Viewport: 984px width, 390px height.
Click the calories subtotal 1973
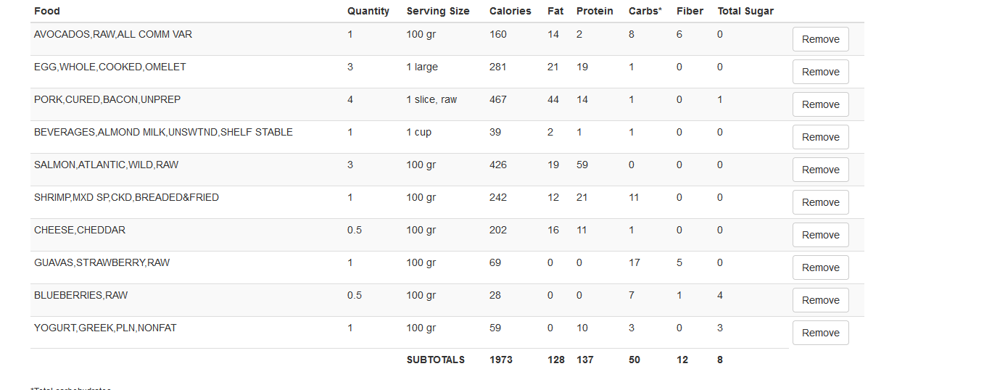(x=501, y=360)
